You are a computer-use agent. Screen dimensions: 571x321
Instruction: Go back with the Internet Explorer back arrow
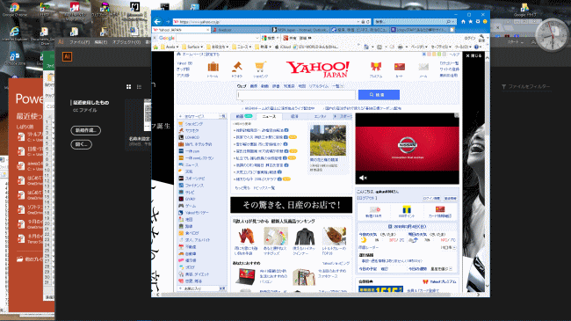(157, 21)
